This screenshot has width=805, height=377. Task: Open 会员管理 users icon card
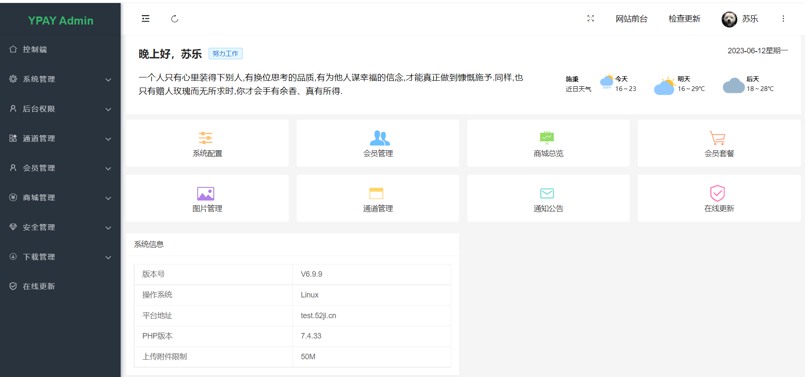click(x=379, y=138)
